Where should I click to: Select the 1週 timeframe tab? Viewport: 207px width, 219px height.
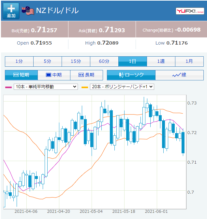tap(161, 61)
